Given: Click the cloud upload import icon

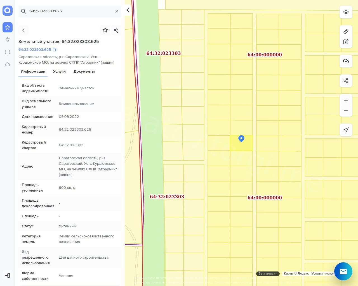Looking at the screenshot, I should coord(346,61).
